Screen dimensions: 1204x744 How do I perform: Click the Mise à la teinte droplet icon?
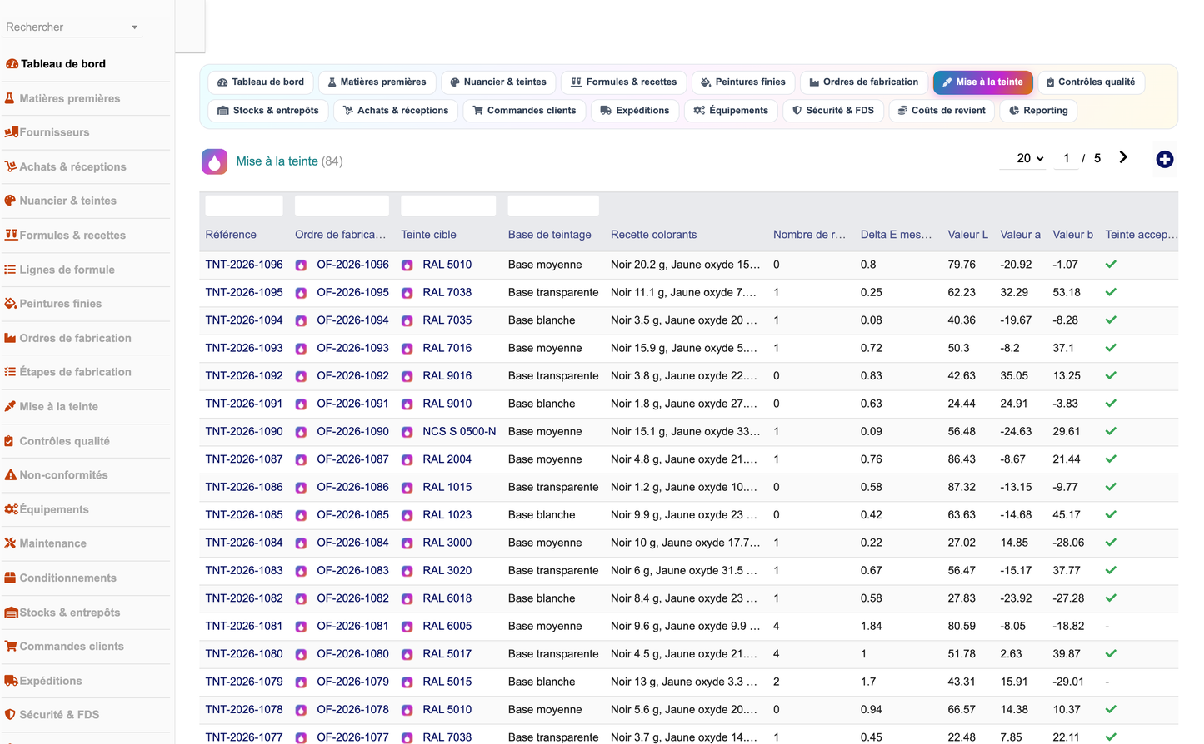click(214, 161)
